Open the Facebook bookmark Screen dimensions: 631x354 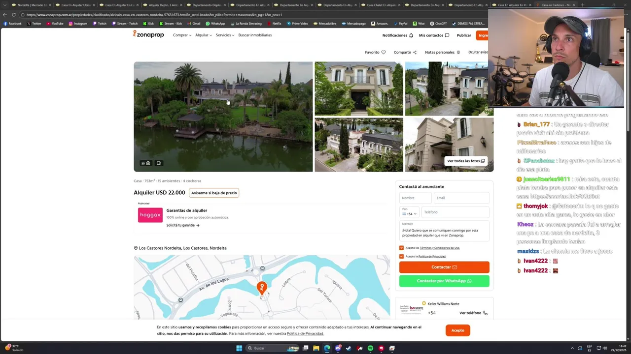pos(12,24)
